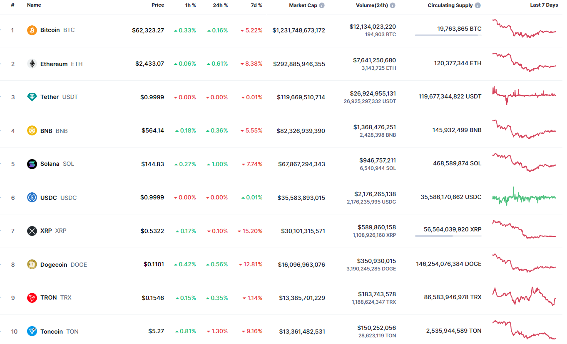Click the Tether logo icon
Screen dimensions: 567x344
point(32,97)
